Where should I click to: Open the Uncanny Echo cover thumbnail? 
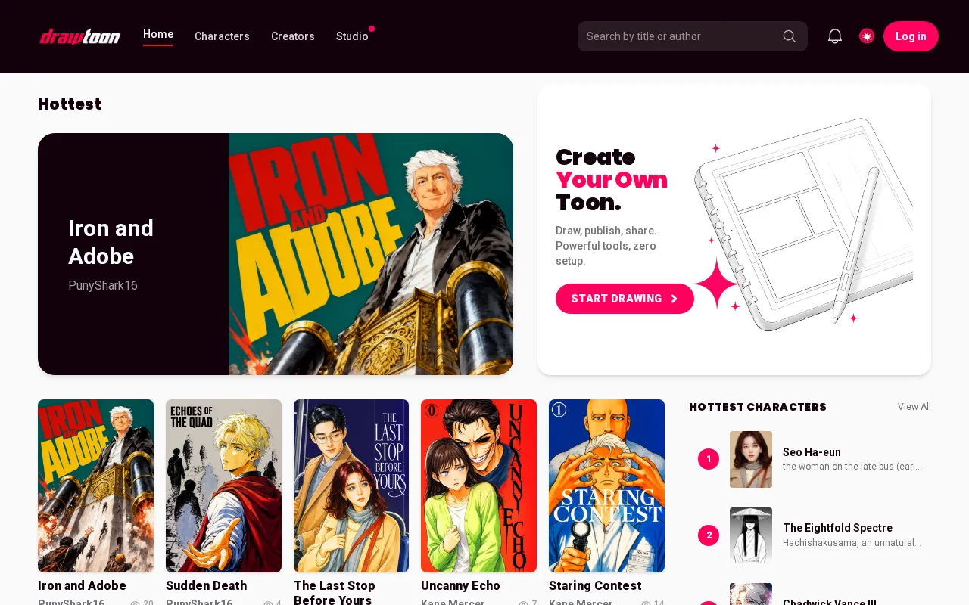pyautogui.click(x=478, y=486)
